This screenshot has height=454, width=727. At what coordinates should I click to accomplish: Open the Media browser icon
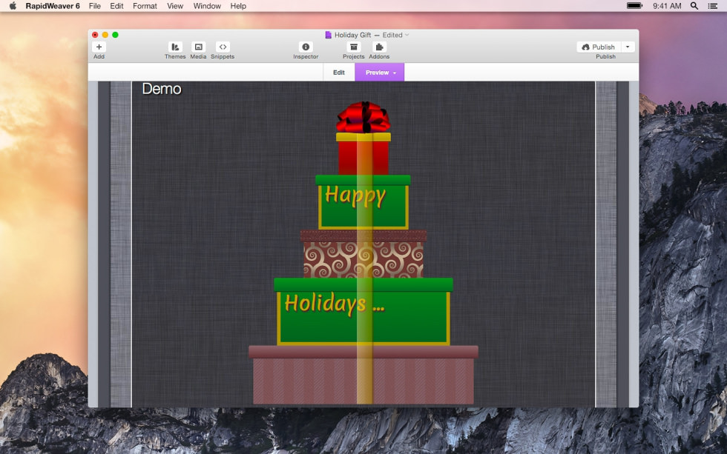(x=199, y=47)
